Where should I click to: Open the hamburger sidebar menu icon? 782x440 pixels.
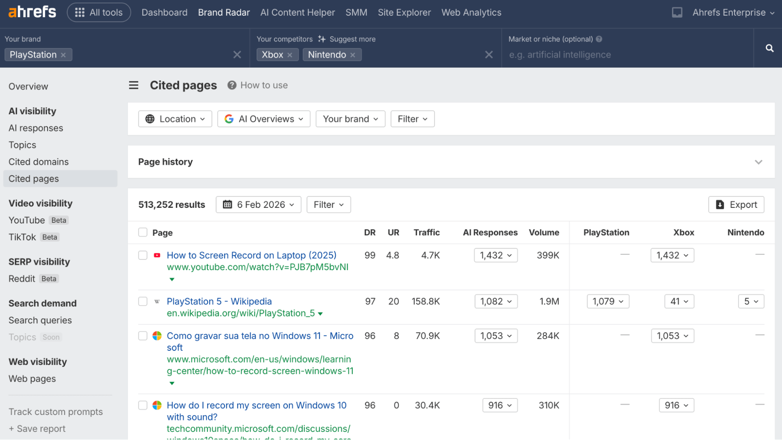[x=133, y=85]
